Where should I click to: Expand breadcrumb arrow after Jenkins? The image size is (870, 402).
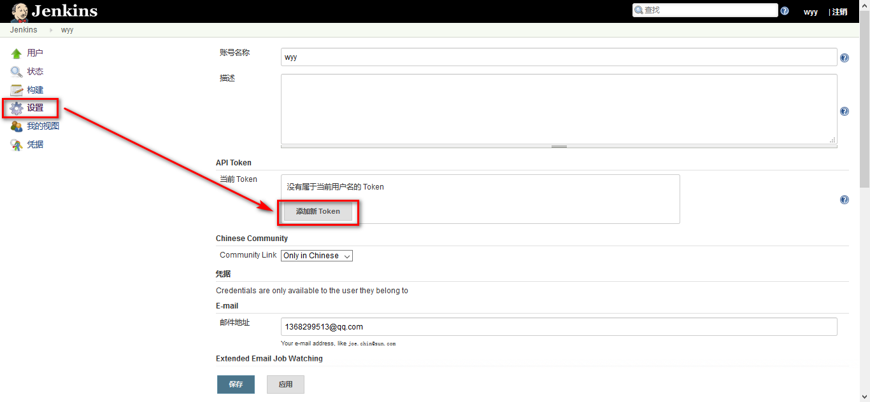click(51, 30)
